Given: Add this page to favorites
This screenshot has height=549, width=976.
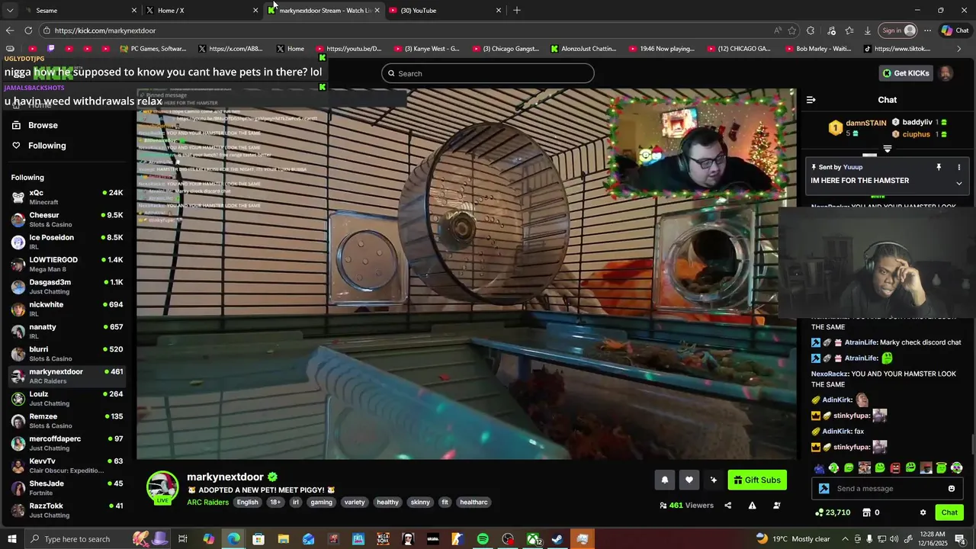Looking at the screenshot, I should point(792,30).
